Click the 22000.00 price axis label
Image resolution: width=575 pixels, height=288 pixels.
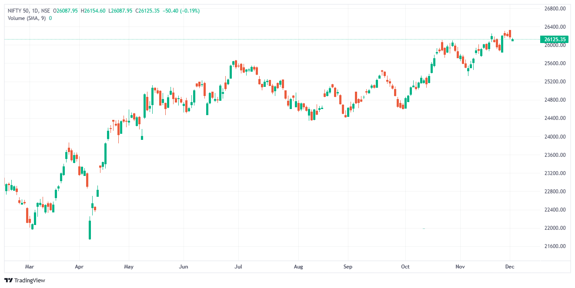pyautogui.click(x=555, y=228)
